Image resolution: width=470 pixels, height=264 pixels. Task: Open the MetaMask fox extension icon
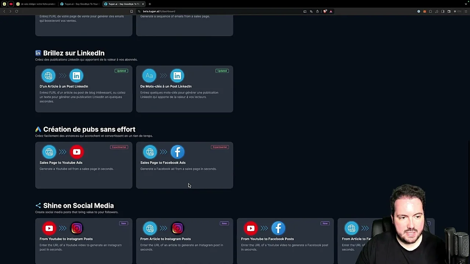click(424, 11)
